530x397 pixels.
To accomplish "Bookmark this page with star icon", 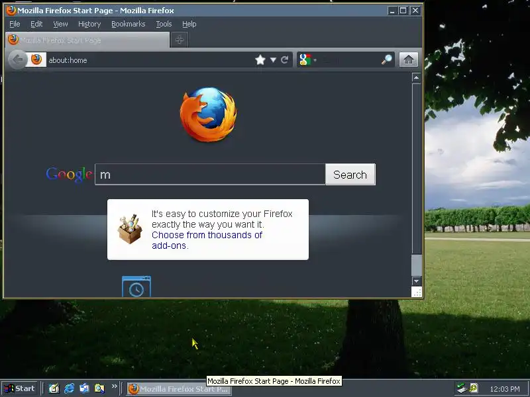I will point(260,60).
